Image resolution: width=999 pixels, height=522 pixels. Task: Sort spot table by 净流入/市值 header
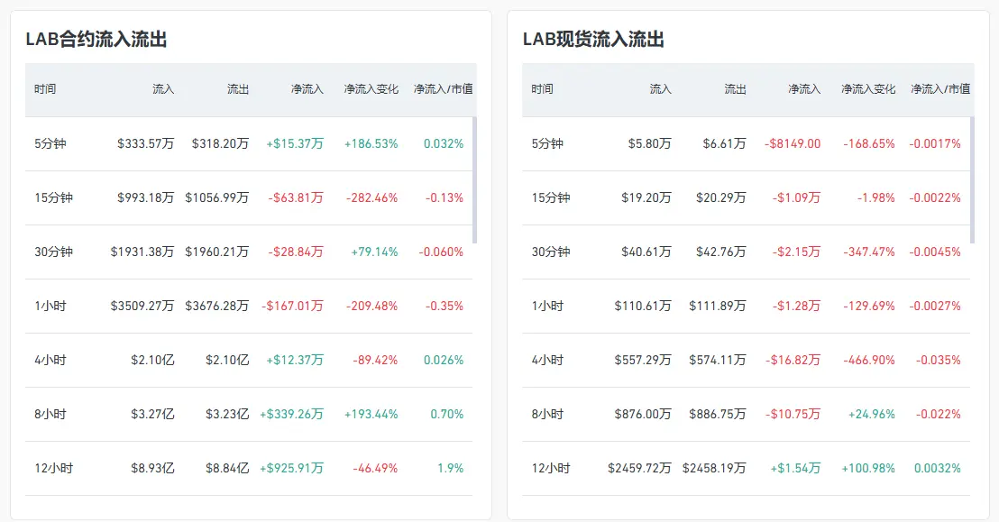[940, 89]
